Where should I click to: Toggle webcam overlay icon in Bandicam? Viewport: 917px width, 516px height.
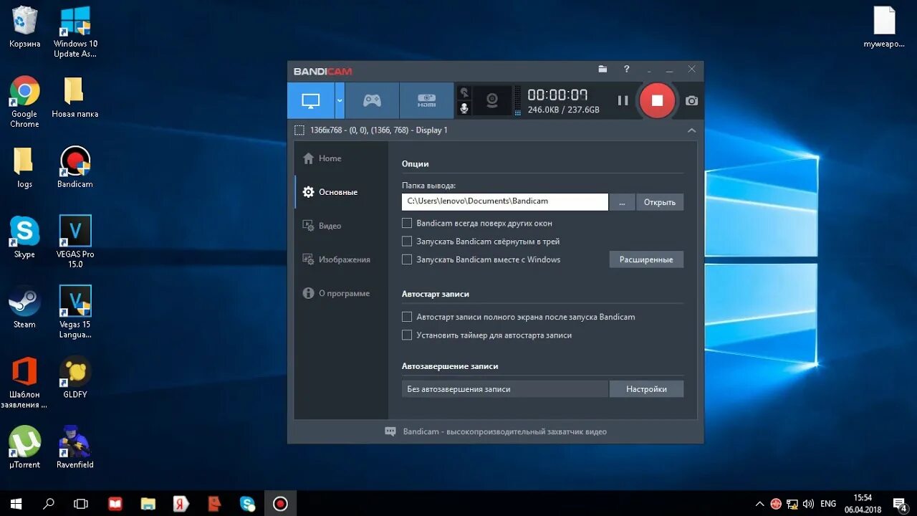pos(492,100)
